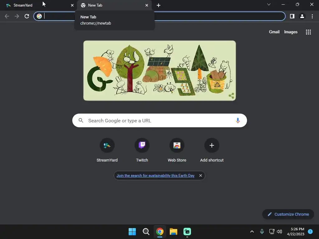The image size is (319, 239).
Task: Select the New Tab tab
Action: pos(114,5)
